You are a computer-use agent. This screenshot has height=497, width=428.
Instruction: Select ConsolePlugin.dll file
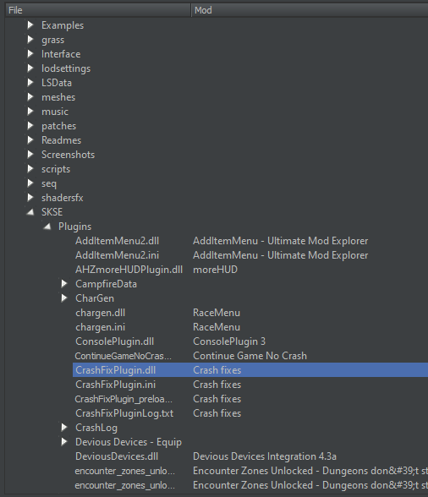coord(114,341)
